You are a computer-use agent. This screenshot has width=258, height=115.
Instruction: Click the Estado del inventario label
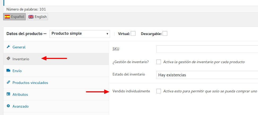pyautogui.click(x=129, y=74)
